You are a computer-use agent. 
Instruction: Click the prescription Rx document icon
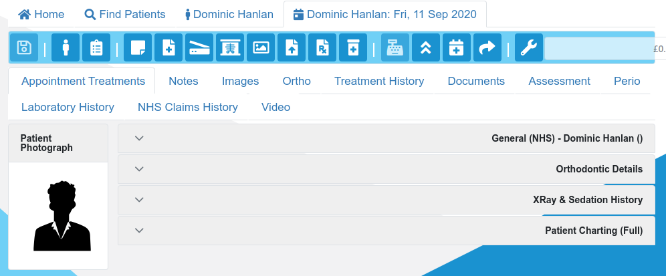pyautogui.click(x=322, y=47)
